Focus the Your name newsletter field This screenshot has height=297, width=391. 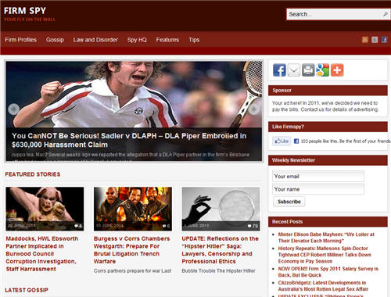(318, 189)
